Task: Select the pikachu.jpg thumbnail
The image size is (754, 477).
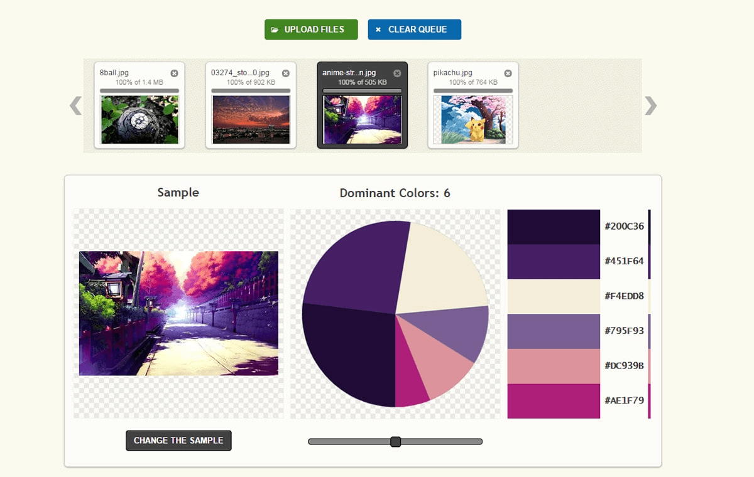Action: coord(472,119)
